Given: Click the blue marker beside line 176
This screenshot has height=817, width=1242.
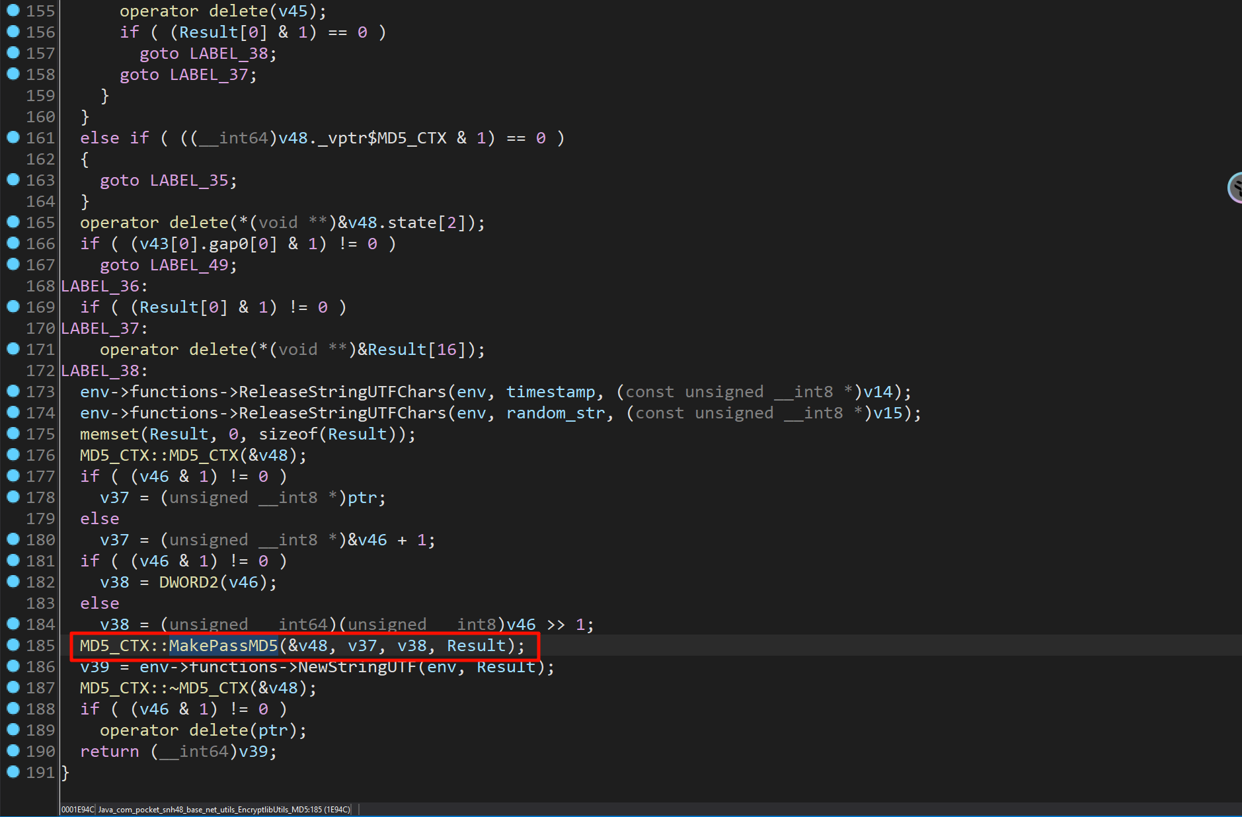Looking at the screenshot, I should tap(13, 454).
